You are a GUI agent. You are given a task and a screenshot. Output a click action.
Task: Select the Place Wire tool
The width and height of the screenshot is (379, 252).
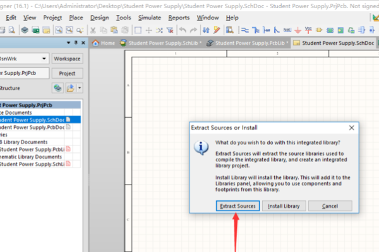(x=245, y=30)
